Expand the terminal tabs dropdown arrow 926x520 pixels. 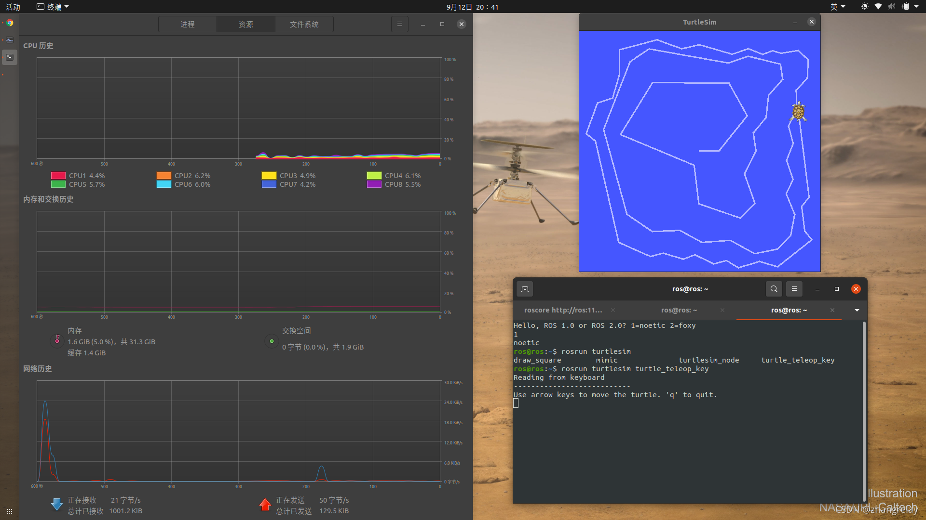pyautogui.click(x=857, y=310)
